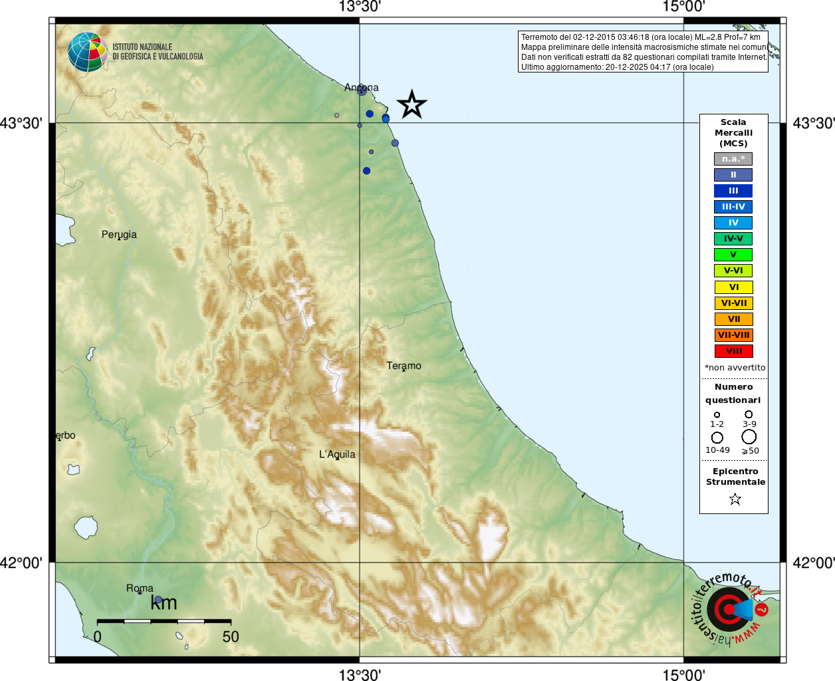This screenshot has height=681, width=835.
Task: Click the intensity dot on Ancona
Action: (x=362, y=91)
